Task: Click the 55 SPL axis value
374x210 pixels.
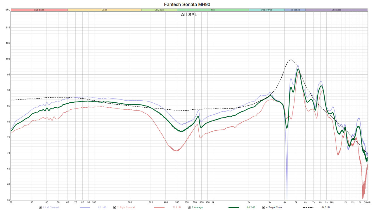Action: [x=8, y=200]
